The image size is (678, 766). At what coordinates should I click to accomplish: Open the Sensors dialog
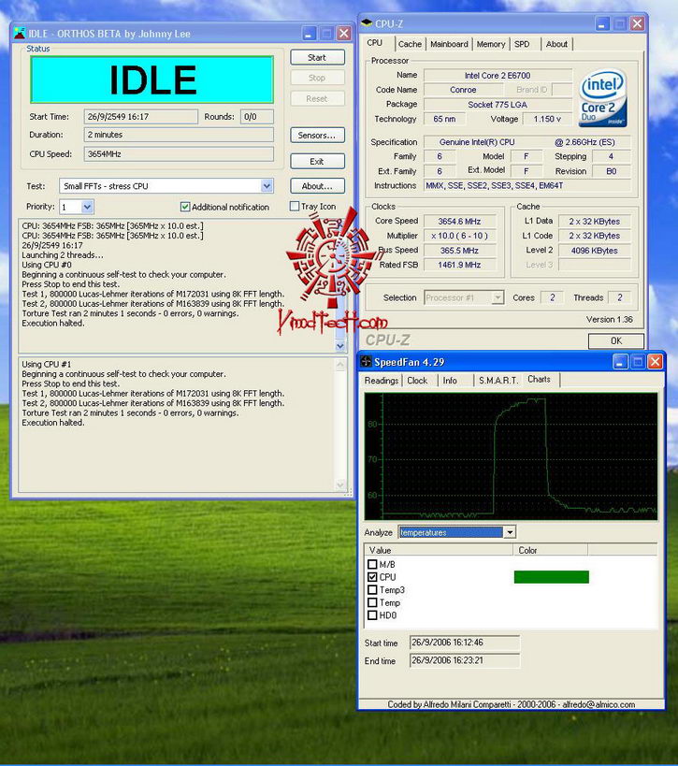[318, 135]
